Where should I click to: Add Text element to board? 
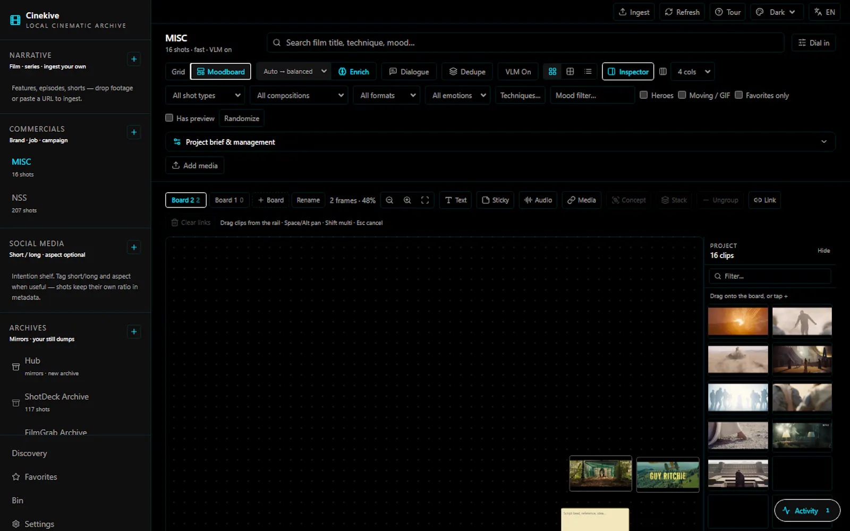click(x=455, y=200)
